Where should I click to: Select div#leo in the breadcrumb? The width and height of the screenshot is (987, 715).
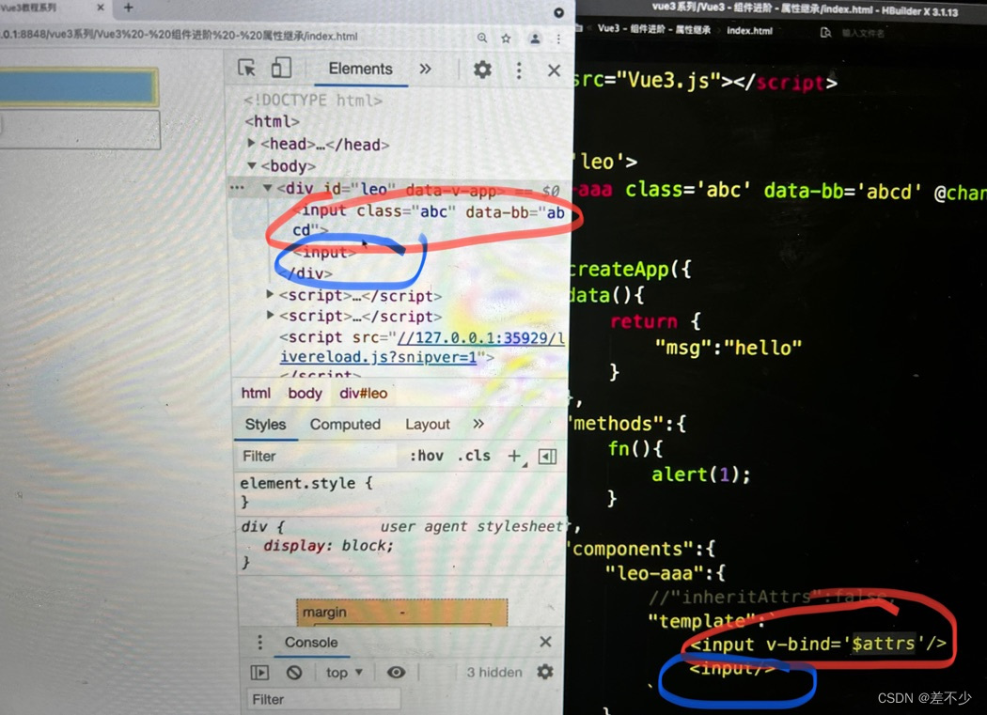(363, 394)
